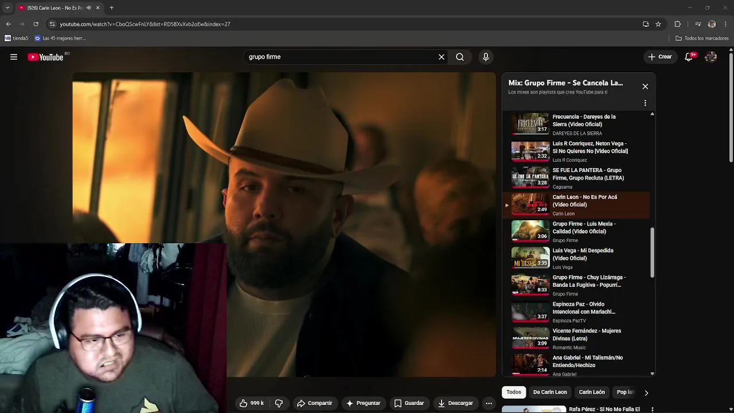Open the Crear upload menu
The image size is (734, 413).
pos(660,57)
